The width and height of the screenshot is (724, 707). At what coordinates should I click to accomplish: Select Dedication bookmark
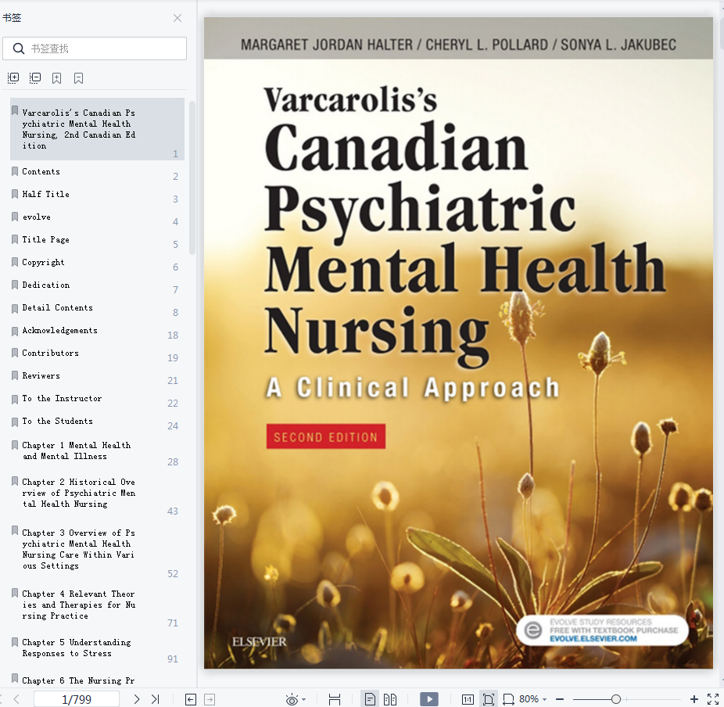coord(45,285)
